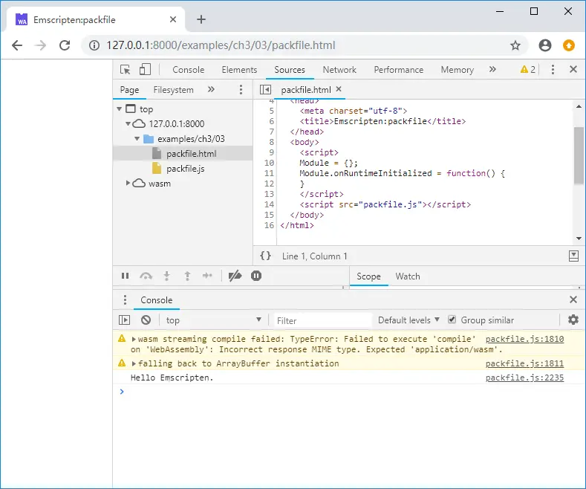
Task: Open the packfile.js:1811 source link
Action: pyautogui.click(x=524, y=363)
